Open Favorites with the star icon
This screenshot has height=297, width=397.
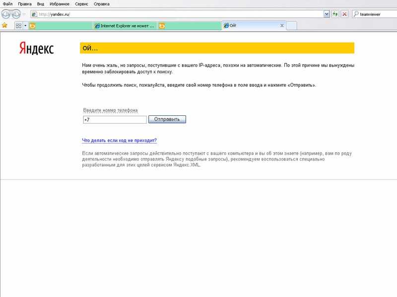tap(4, 26)
